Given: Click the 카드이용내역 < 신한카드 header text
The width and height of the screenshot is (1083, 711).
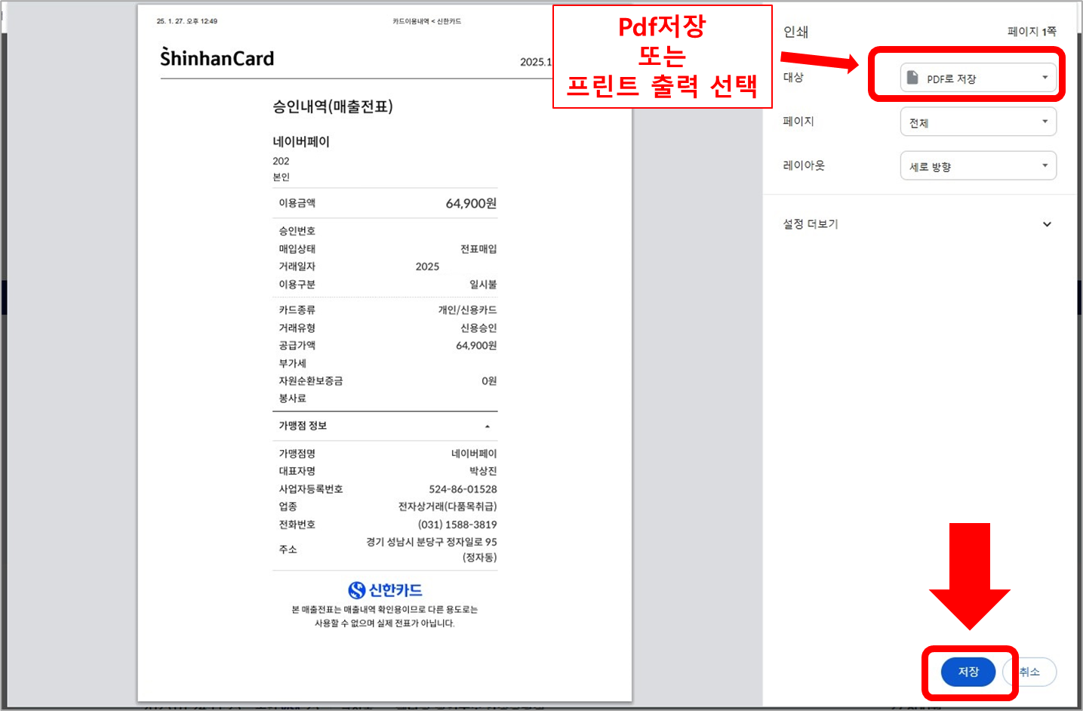Looking at the screenshot, I should click(x=426, y=21).
